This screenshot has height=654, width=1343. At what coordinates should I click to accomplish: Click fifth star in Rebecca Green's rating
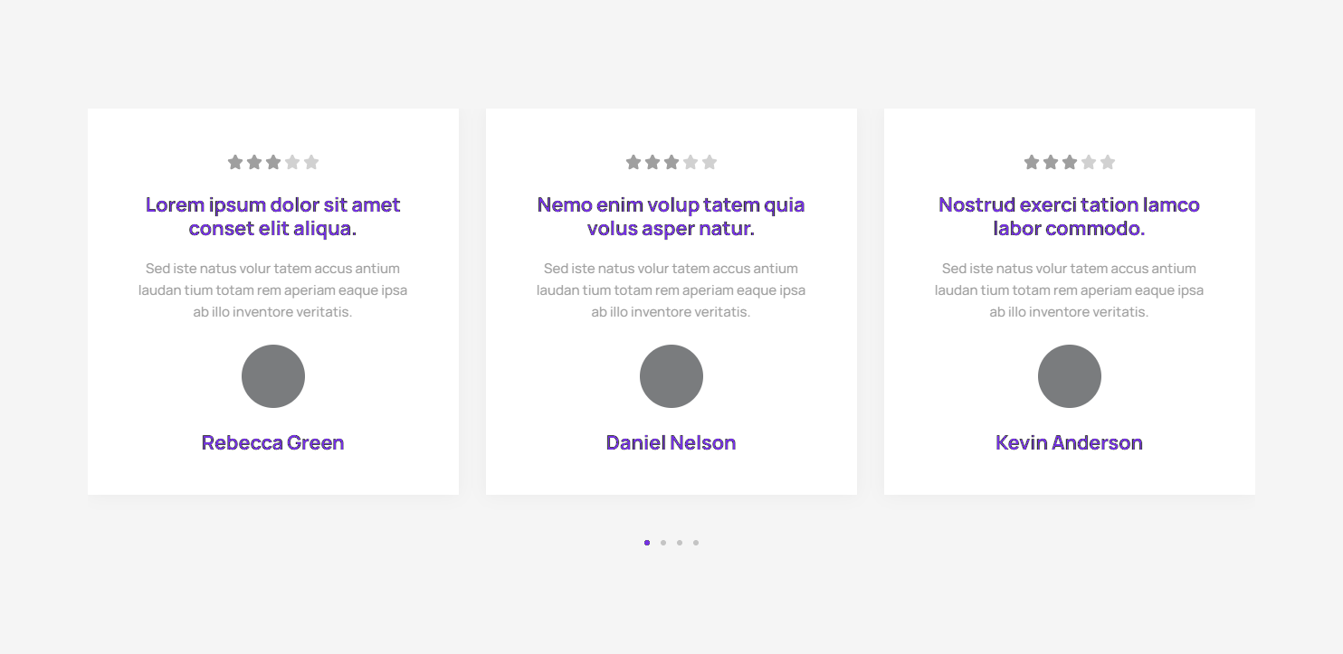coord(311,163)
